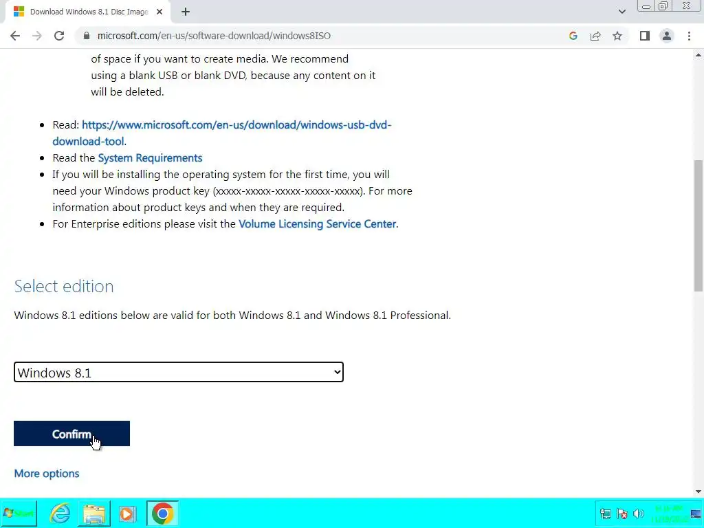Visit Volume Licensing Service Center link
The width and height of the screenshot is (704, 528).
[x=318, y=224]
